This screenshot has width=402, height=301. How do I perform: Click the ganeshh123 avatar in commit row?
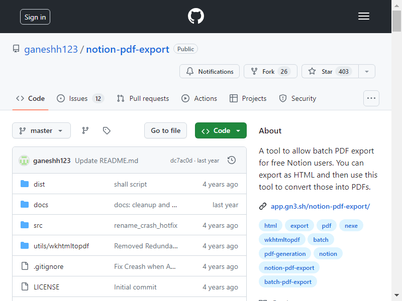click(x=24, y=161)
